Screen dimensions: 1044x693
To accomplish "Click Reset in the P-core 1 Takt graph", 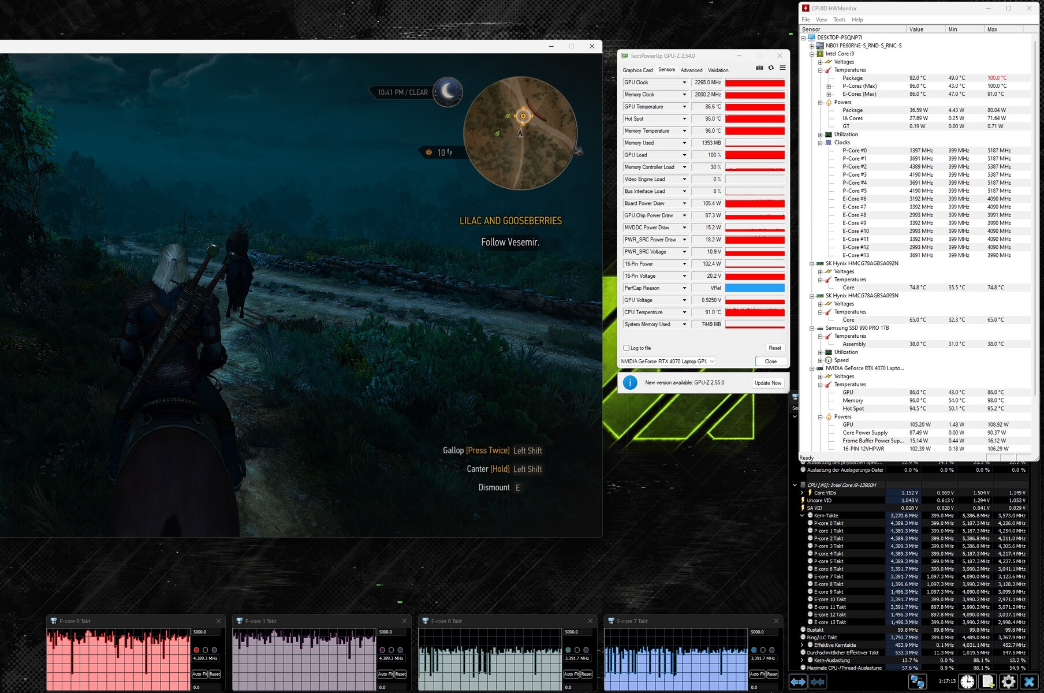I will [x=400, y=674].
